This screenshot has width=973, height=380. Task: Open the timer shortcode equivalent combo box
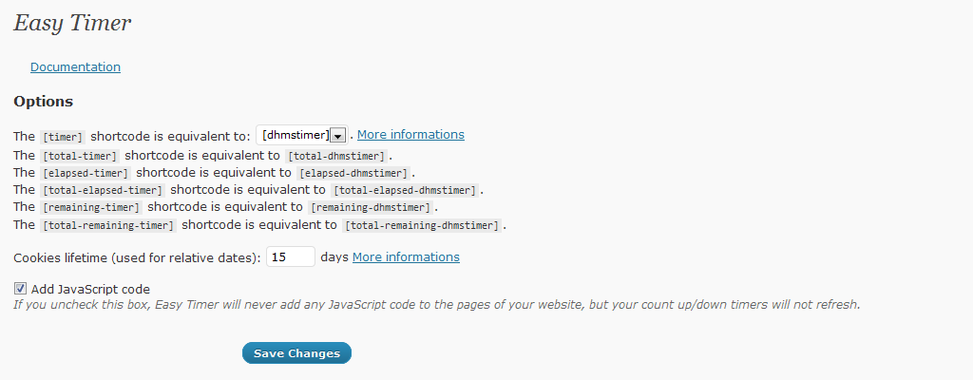pos(301,135)
